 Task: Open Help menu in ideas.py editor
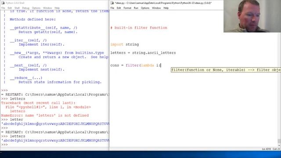166,8
